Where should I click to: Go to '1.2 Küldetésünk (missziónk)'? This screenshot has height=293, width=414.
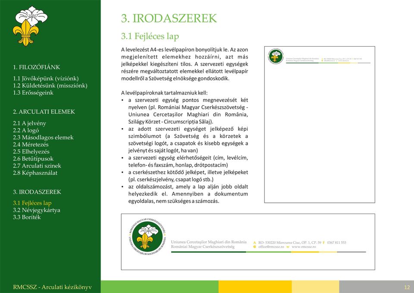click(50, 85)
